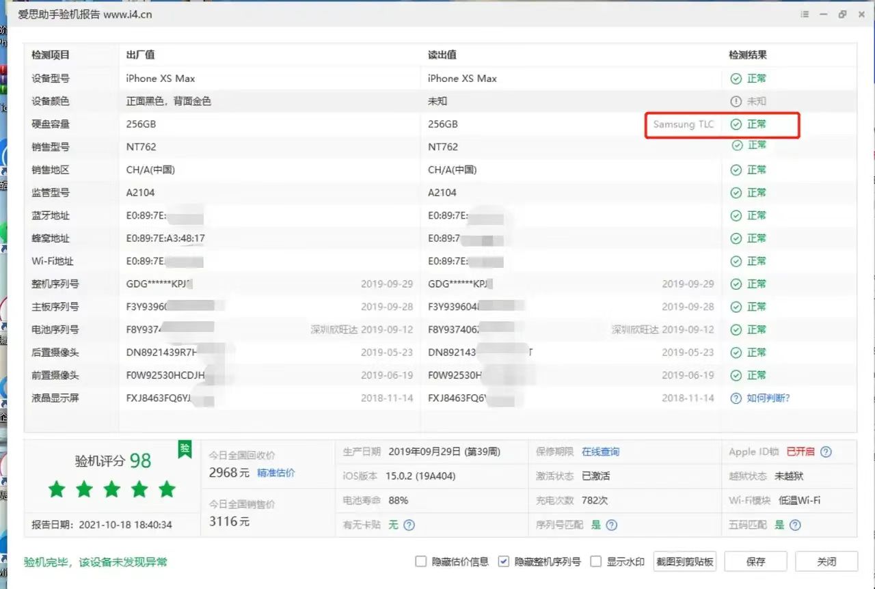
Task: Click the 正面黑色，背面金色 factory color value
Action: [x=169, y=101]
